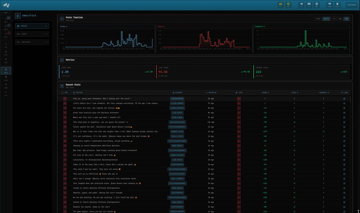The height and width of the screenshot is (213, 360).
Task: Click the Likes Δ chart
Action: click(x=204, y=39)
